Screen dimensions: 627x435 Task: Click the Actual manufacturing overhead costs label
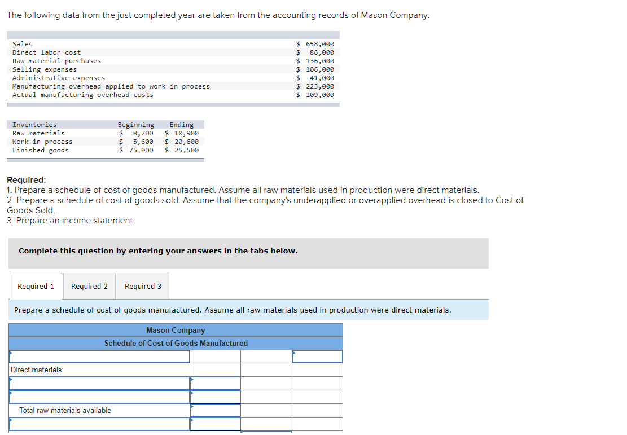(x=83, y=95)
